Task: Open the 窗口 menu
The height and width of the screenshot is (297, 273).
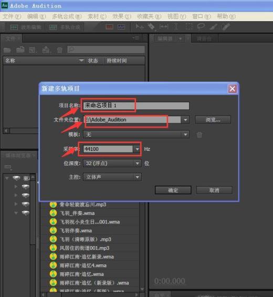Action: tap(201, 17)
